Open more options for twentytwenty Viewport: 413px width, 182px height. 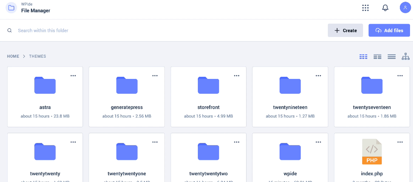click(73, 142)
